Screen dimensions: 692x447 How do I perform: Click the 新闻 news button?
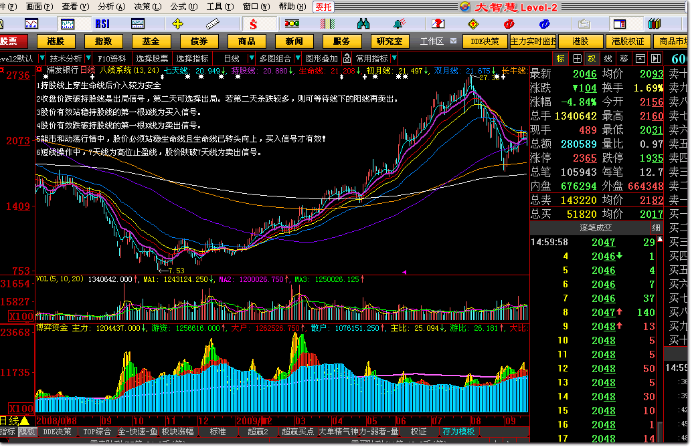[294, 41]
